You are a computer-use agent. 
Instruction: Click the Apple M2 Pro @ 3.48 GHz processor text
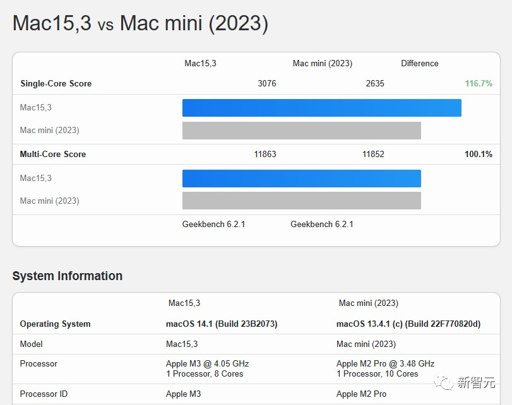[x=385, y=363]
